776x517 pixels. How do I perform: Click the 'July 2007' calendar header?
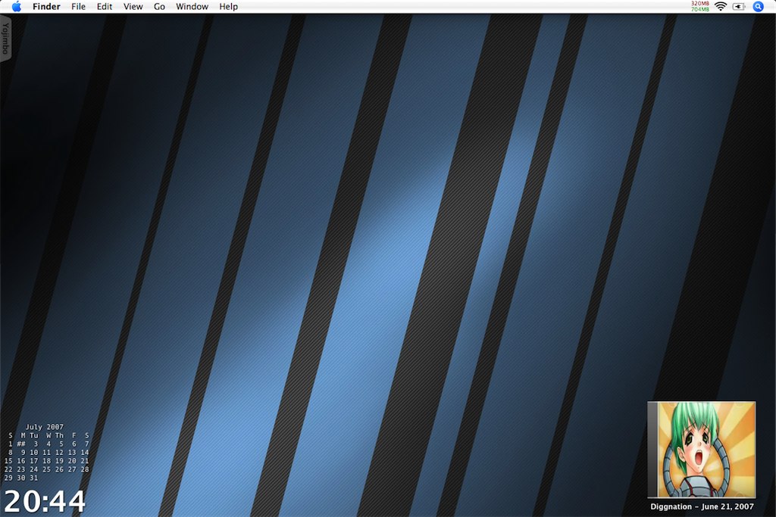[45, 427]
